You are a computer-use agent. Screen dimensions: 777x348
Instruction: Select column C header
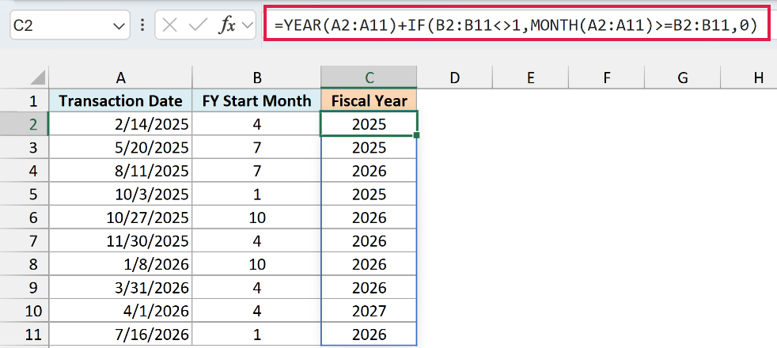point(370,78)
